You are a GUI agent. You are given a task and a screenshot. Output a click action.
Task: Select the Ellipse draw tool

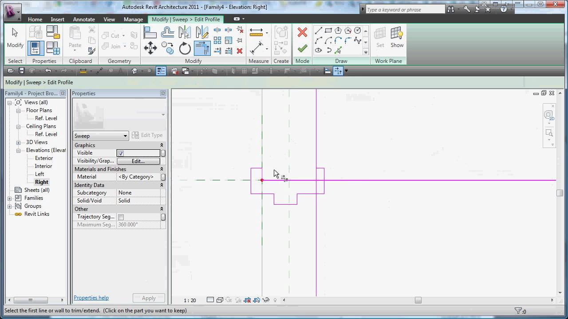click(x=318, y=50)
